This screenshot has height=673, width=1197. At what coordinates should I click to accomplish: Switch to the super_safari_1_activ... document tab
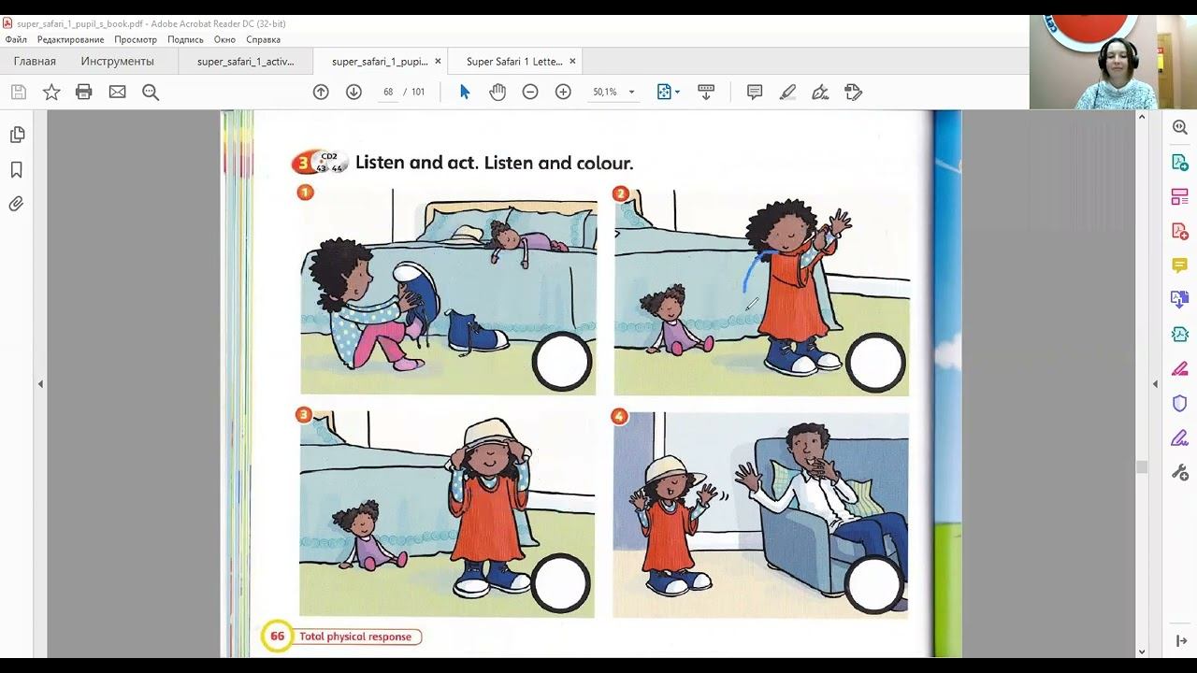[x=246, y=62]
